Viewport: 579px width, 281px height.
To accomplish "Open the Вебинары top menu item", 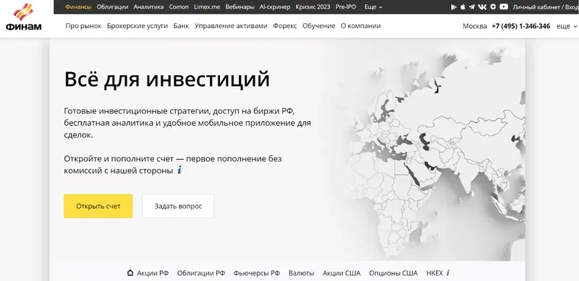I will [x=240, y=7].
